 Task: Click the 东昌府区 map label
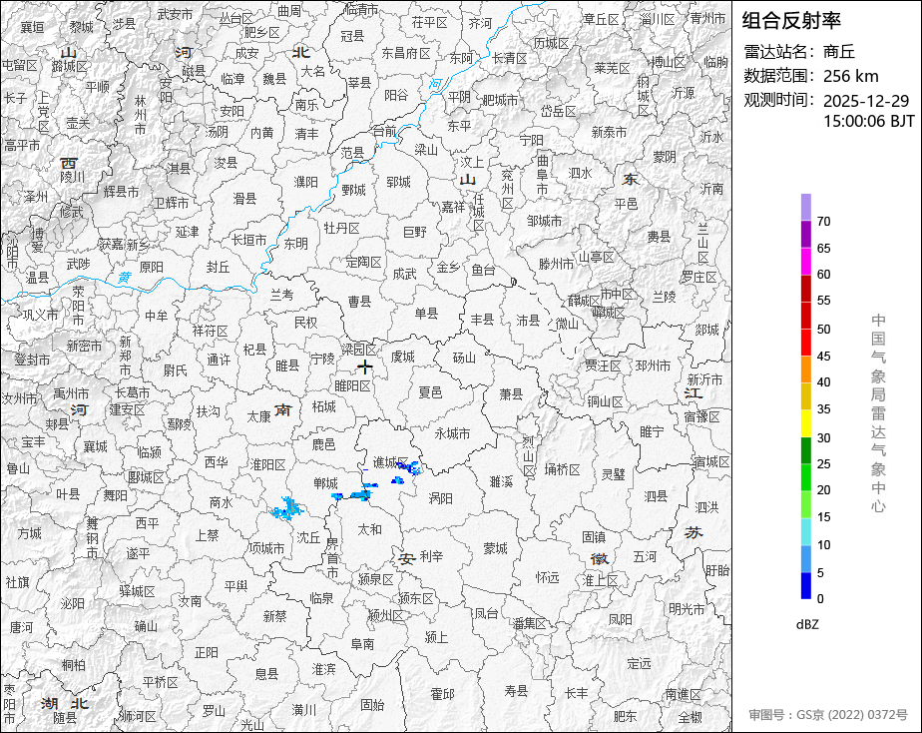tap(406, 54)
